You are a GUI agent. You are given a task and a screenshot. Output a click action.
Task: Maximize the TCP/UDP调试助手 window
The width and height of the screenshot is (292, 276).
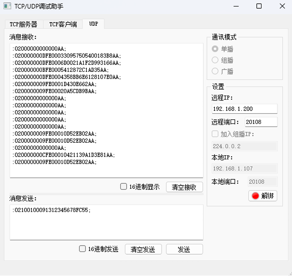(x=259, y=7)
